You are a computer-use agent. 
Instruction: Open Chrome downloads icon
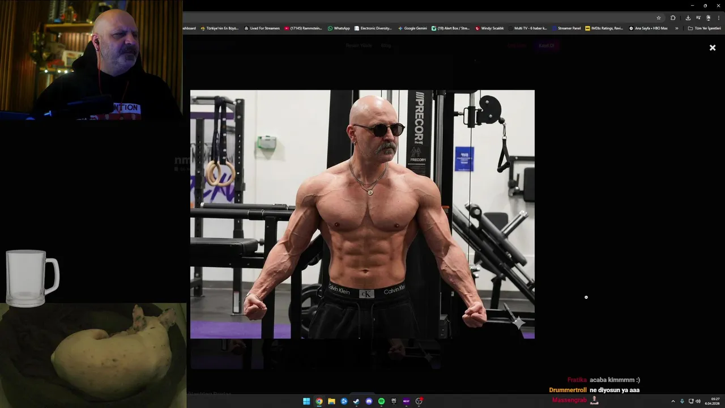[x=688, y=18]
